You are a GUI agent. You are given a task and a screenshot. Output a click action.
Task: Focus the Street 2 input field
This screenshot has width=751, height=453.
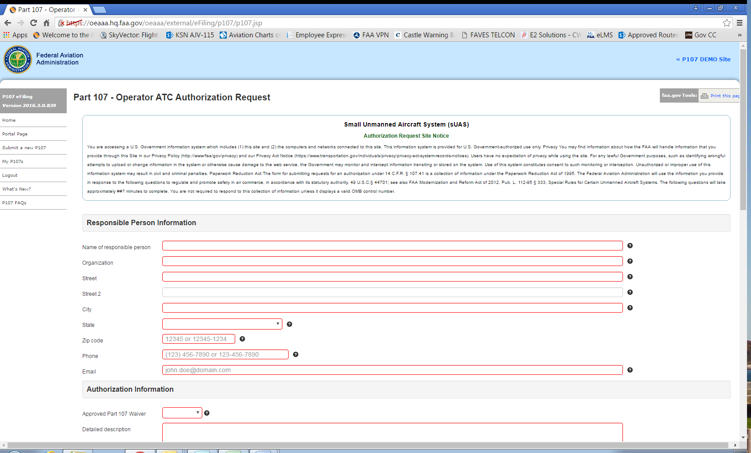pos(393,292)
